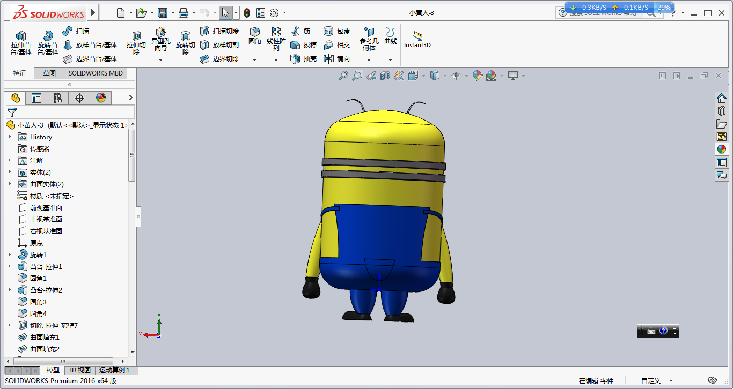733x389 pixels.
Task: Open the Design Library in task pane
Action: coord(722,111)
